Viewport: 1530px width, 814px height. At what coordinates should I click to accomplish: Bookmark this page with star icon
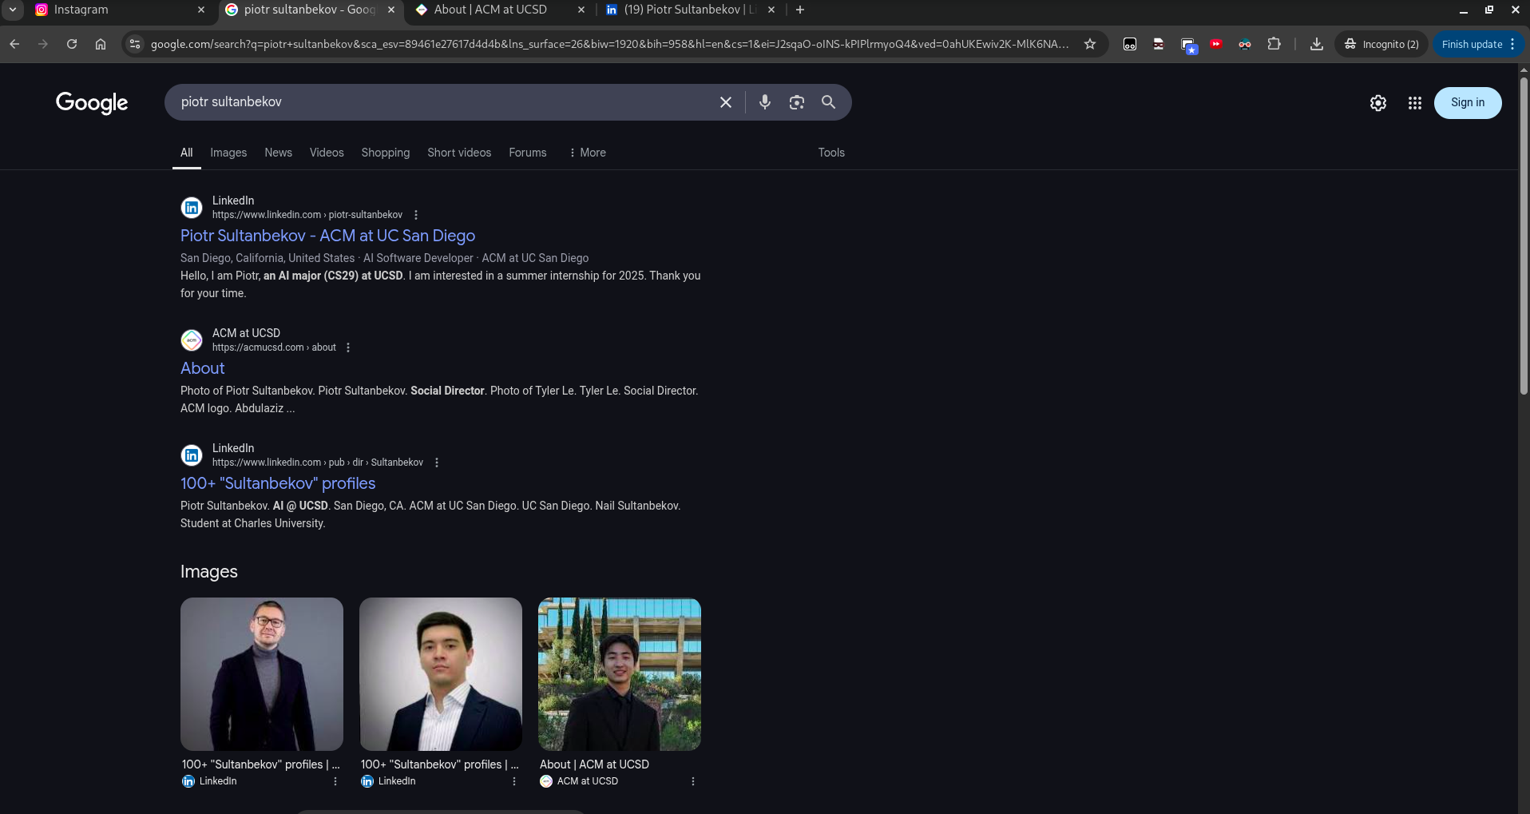(x=1089, y=44)
